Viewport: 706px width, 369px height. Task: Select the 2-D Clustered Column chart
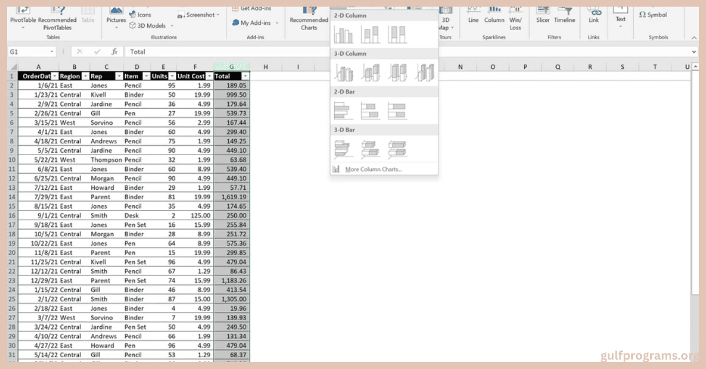[x=343, y=35]
